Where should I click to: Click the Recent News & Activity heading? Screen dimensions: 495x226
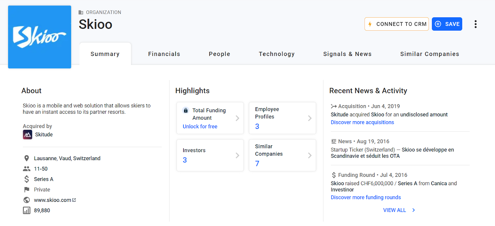[x=368, y=91]
